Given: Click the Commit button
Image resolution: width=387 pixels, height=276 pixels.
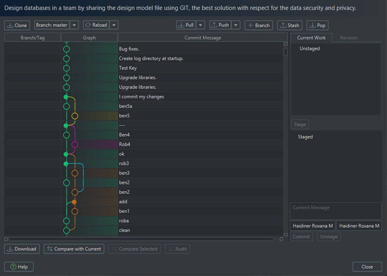Looking at the screenshot, I should 301,237.
